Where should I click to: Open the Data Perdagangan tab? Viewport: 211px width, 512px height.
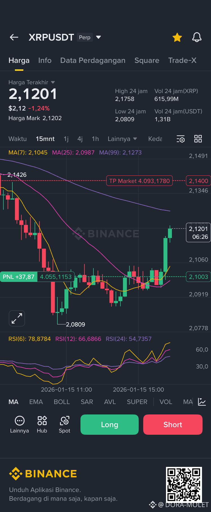click(x=93, y=60)
